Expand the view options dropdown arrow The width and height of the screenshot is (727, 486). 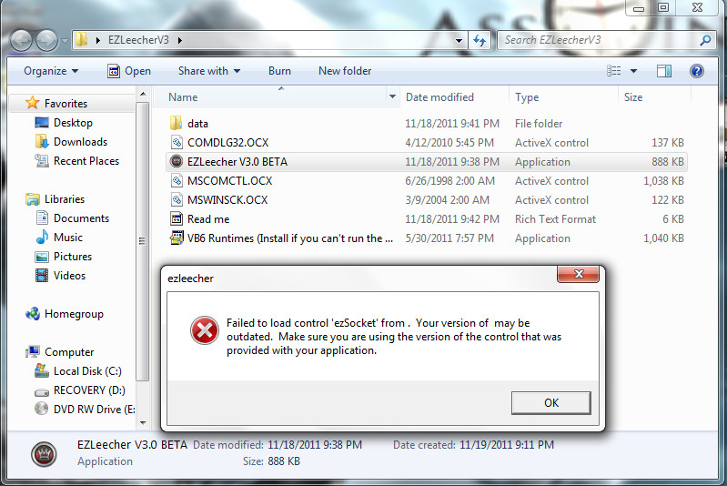tap(633, 71)
